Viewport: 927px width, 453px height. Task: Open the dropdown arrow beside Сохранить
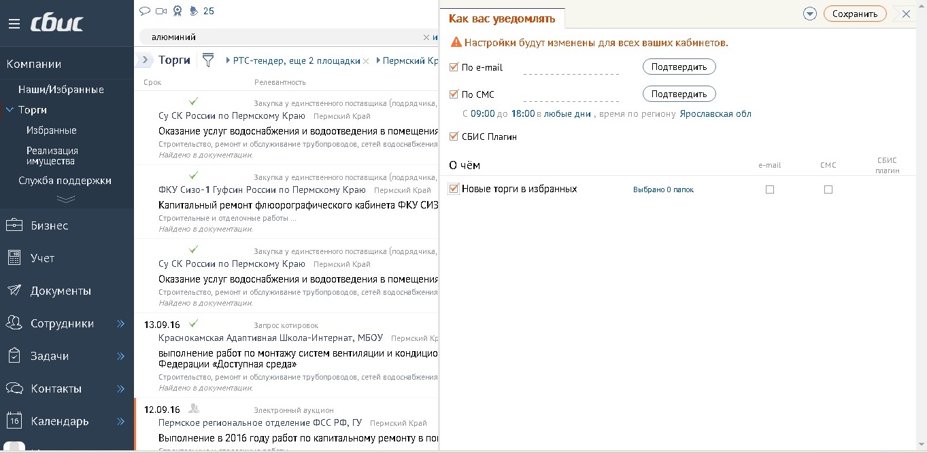point(809,13)
